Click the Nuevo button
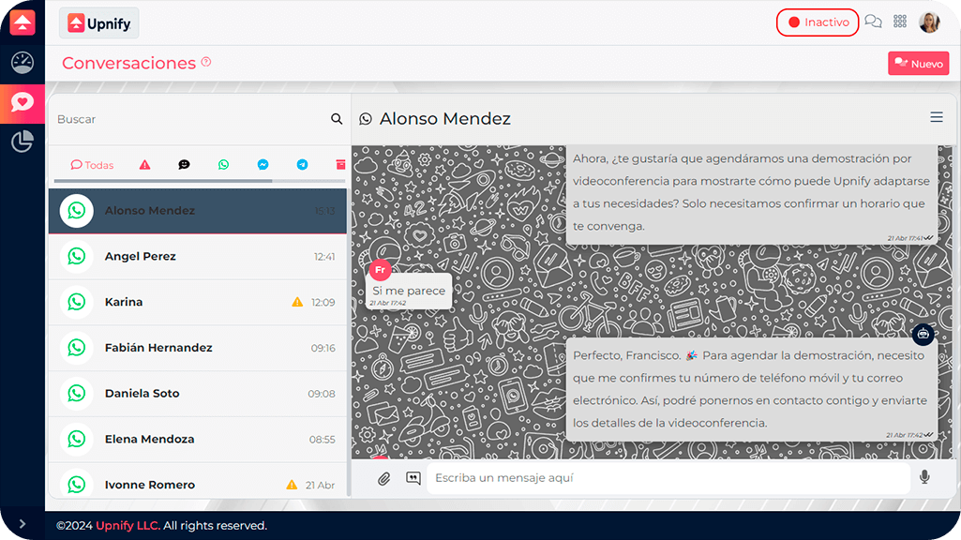961x540 pixels. 918,64
